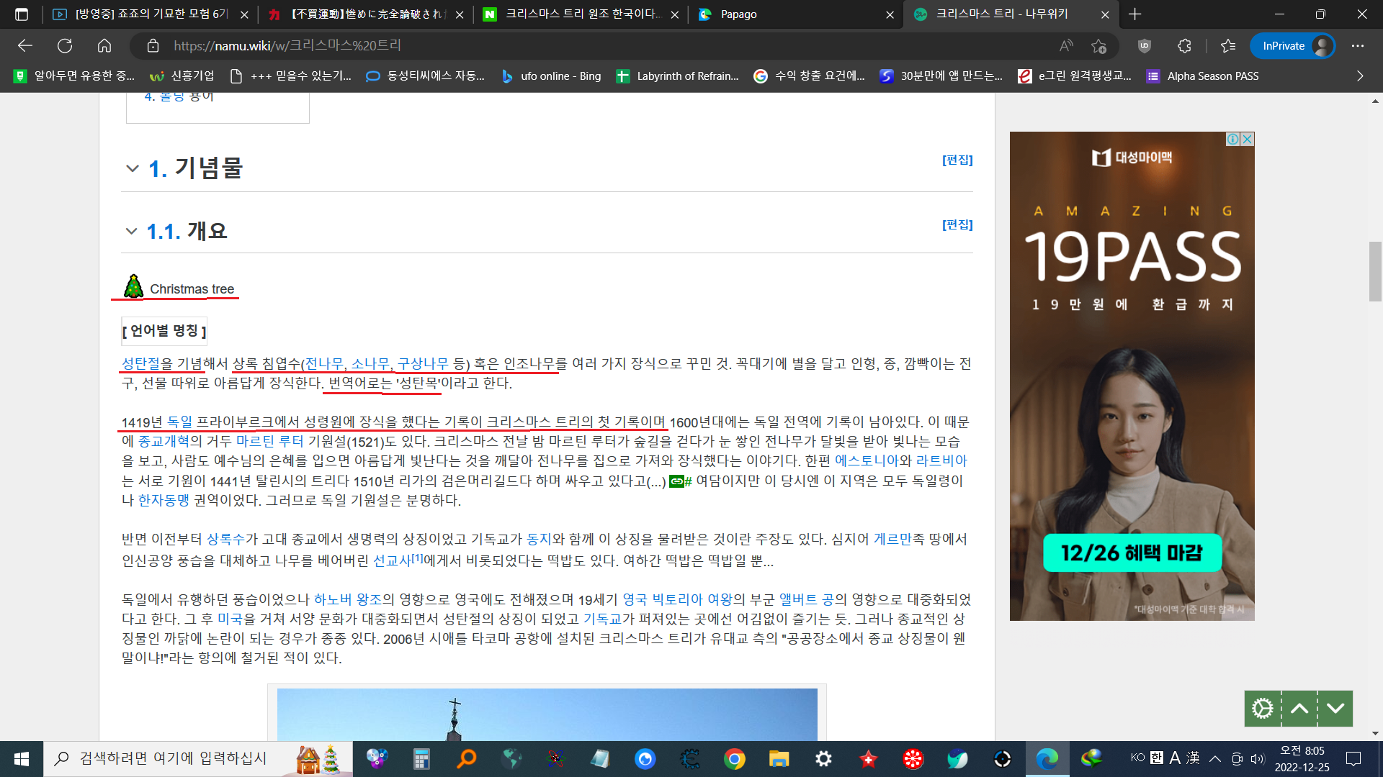Open the browser Extensions puzzle icon
1383x777 pixels.
tap(1184, 46)
